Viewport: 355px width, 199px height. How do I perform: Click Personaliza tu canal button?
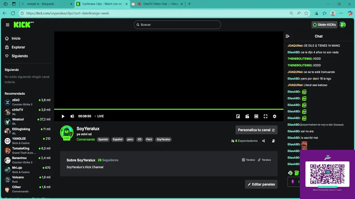coord(257,130)
